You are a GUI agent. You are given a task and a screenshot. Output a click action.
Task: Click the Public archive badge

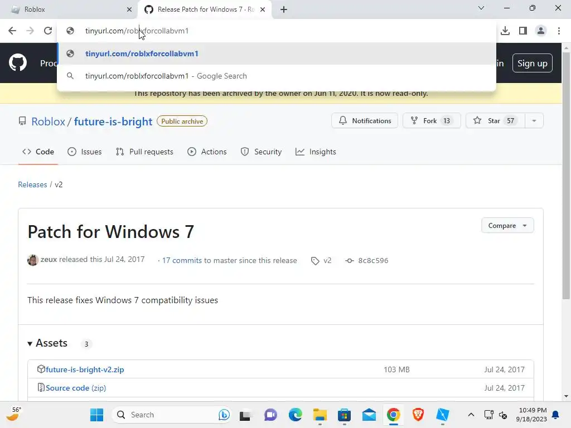(x=182, y=121)
